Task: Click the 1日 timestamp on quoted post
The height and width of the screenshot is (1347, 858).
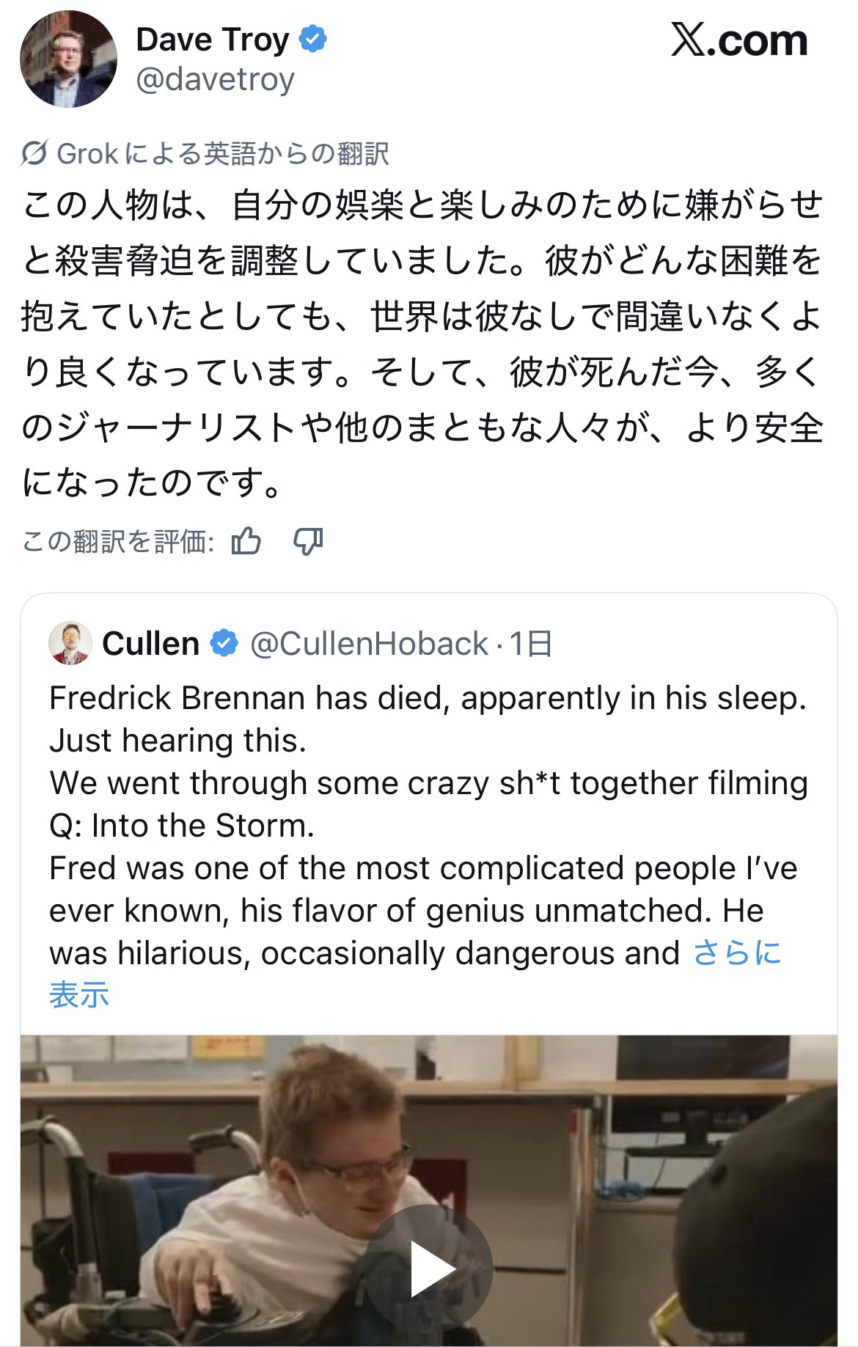Action: 530,644
